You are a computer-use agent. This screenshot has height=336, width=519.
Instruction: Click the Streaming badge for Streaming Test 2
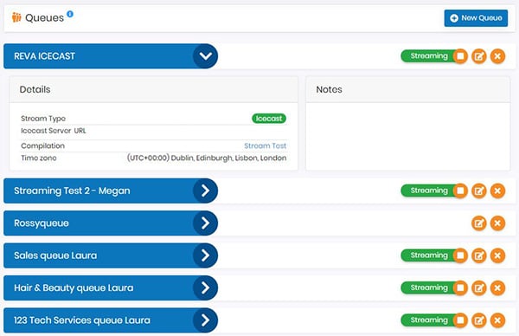point(429,191)
